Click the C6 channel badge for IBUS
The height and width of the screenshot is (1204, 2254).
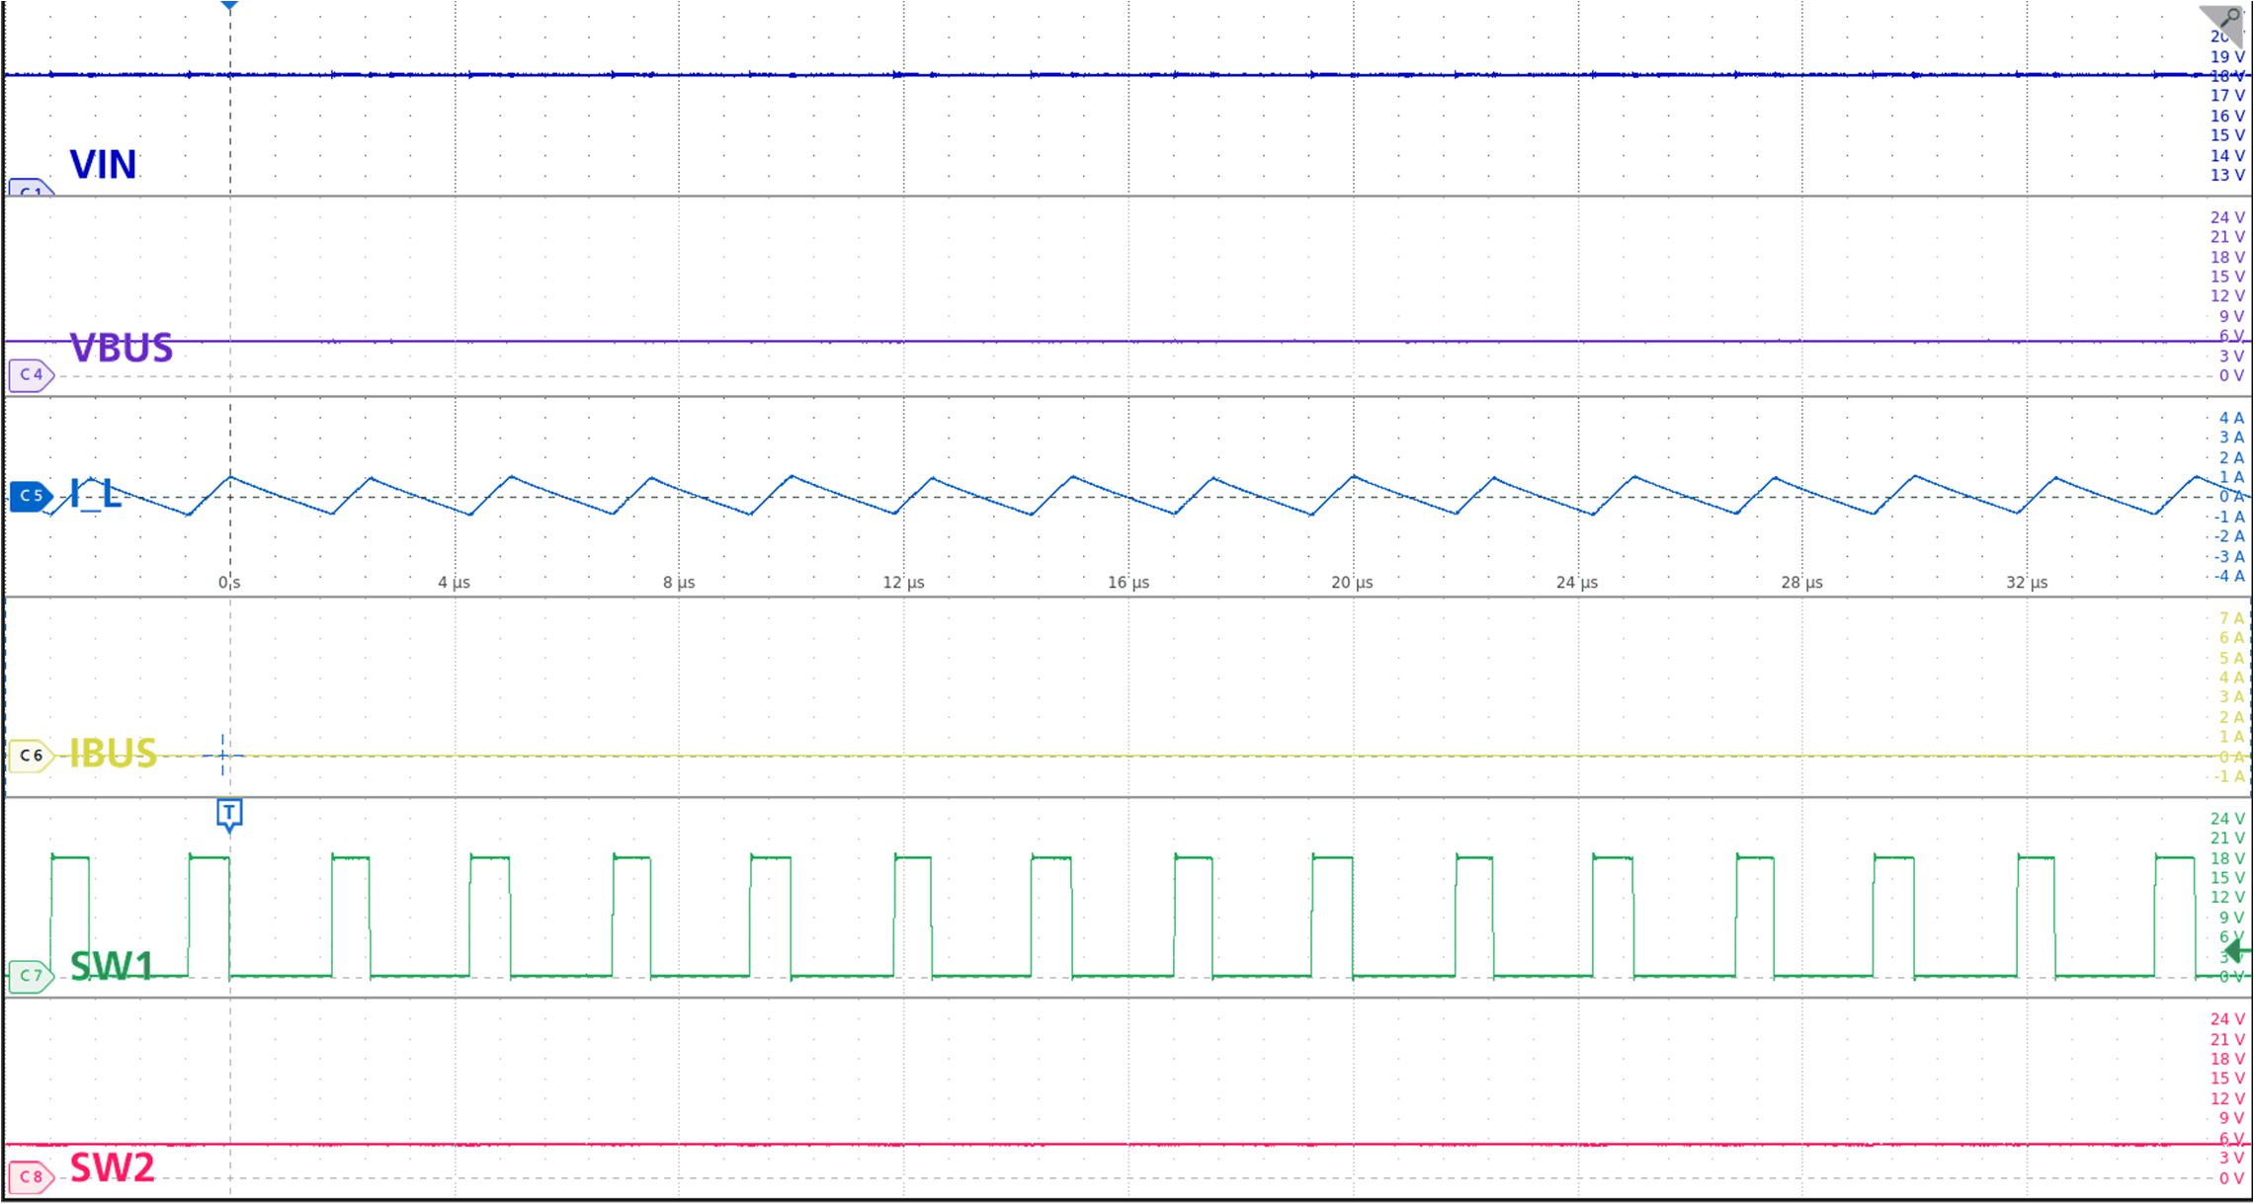pyautogui.click(x=31, y=754)
